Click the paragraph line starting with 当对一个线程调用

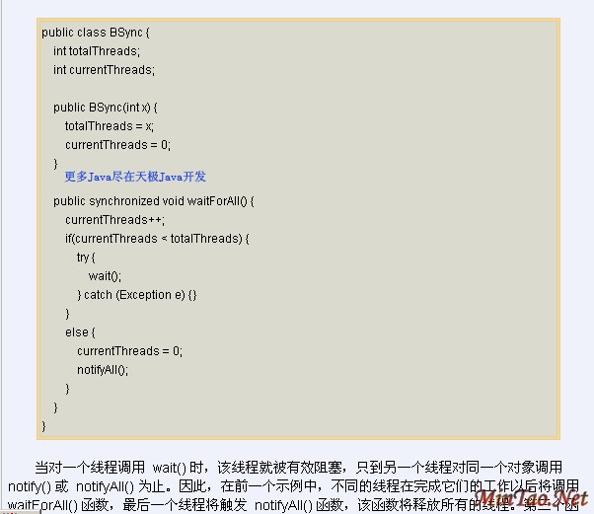[298, 467]
